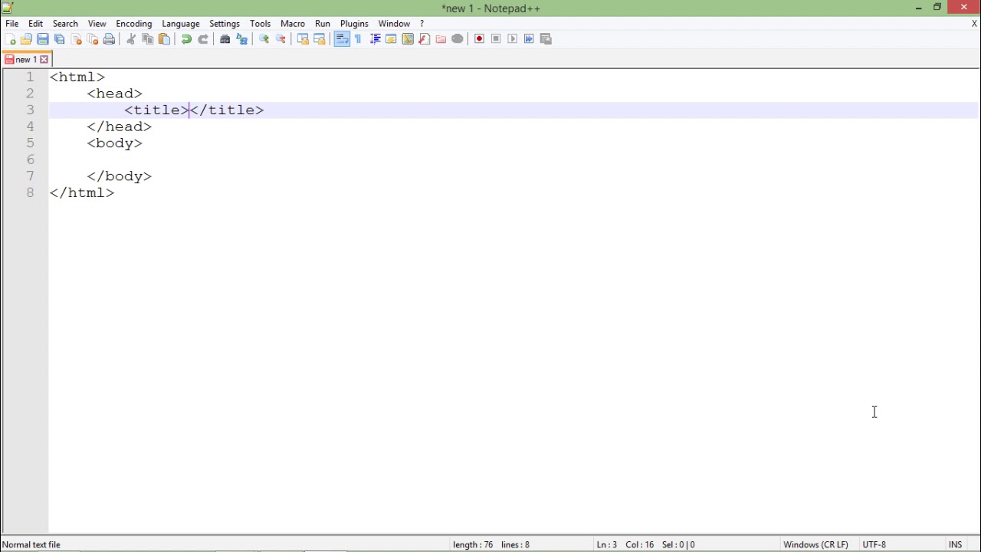Click the </body> tag on line 7

120,176
